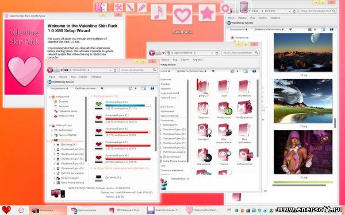Open the Упорядочить dropdown in the Компьютер window
The image size is (345, 215).
tap(59, 88)
